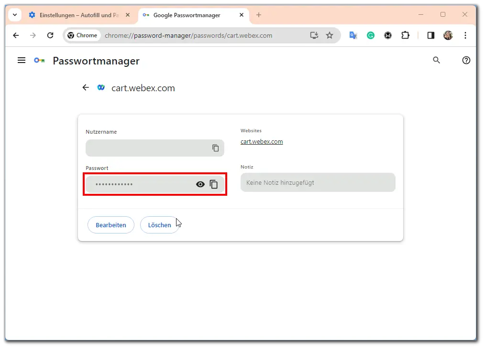The image size is (485, 349).
Task: Close the Google Passwortmanager tab
Action: pos(242,15)
